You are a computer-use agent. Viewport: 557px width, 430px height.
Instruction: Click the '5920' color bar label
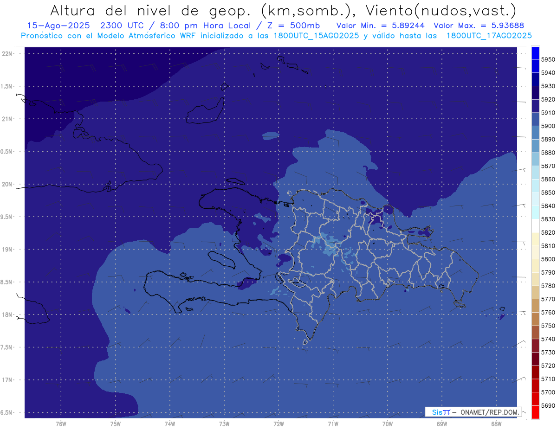[x=548, y=99]
